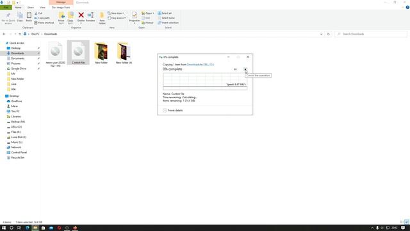Screen dimensions: 410x231
Task: Select Backup (M:) drive in navigation pane
Action: pyautogui.click(x=18, y=122)
